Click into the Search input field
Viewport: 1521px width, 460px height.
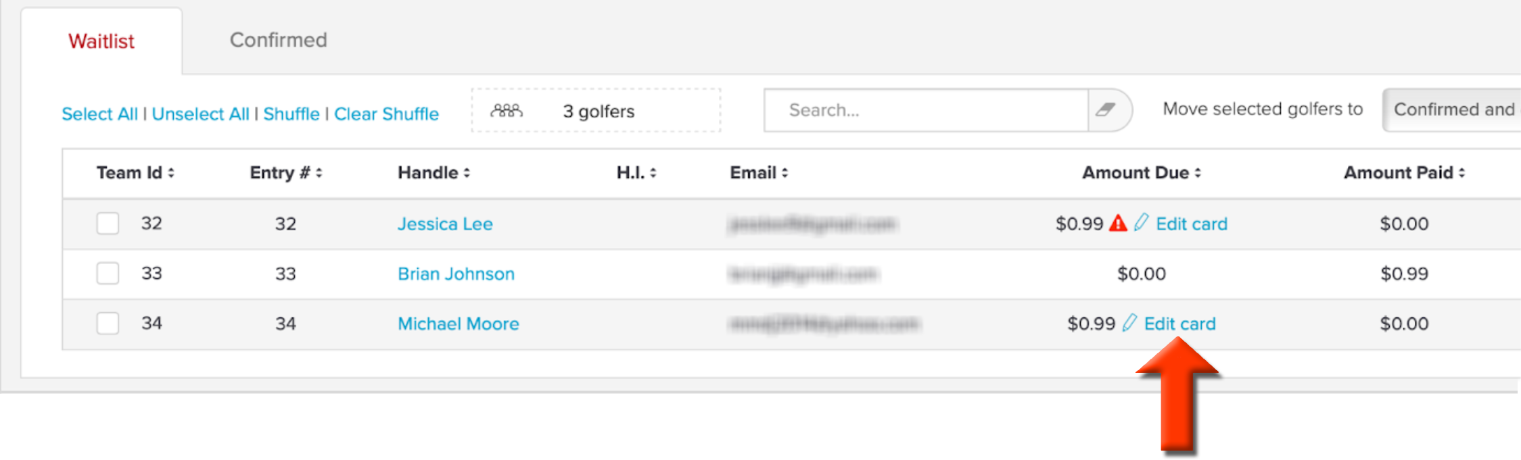(926, 109)
